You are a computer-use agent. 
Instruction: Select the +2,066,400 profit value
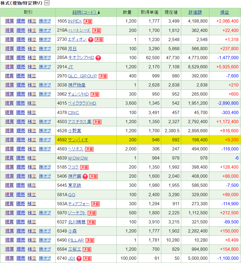228,21
